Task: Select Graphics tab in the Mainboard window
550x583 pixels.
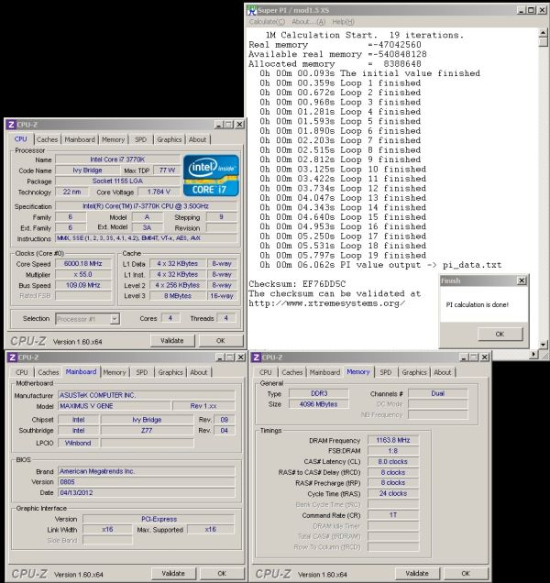Action: [170, 372]
